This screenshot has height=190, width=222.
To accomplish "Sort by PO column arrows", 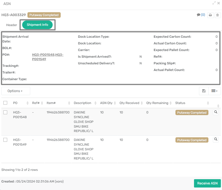I will (27, 103).
